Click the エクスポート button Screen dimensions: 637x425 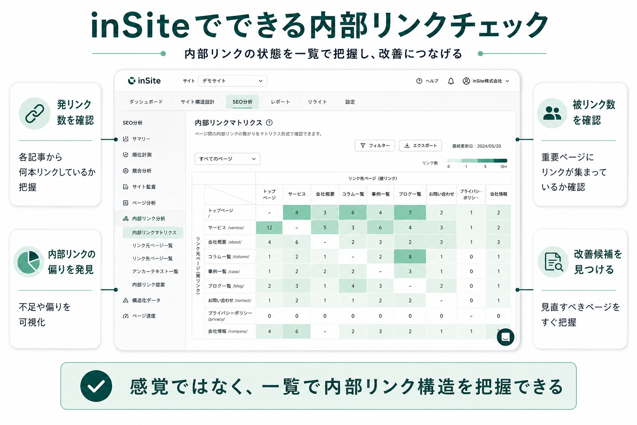421,146
